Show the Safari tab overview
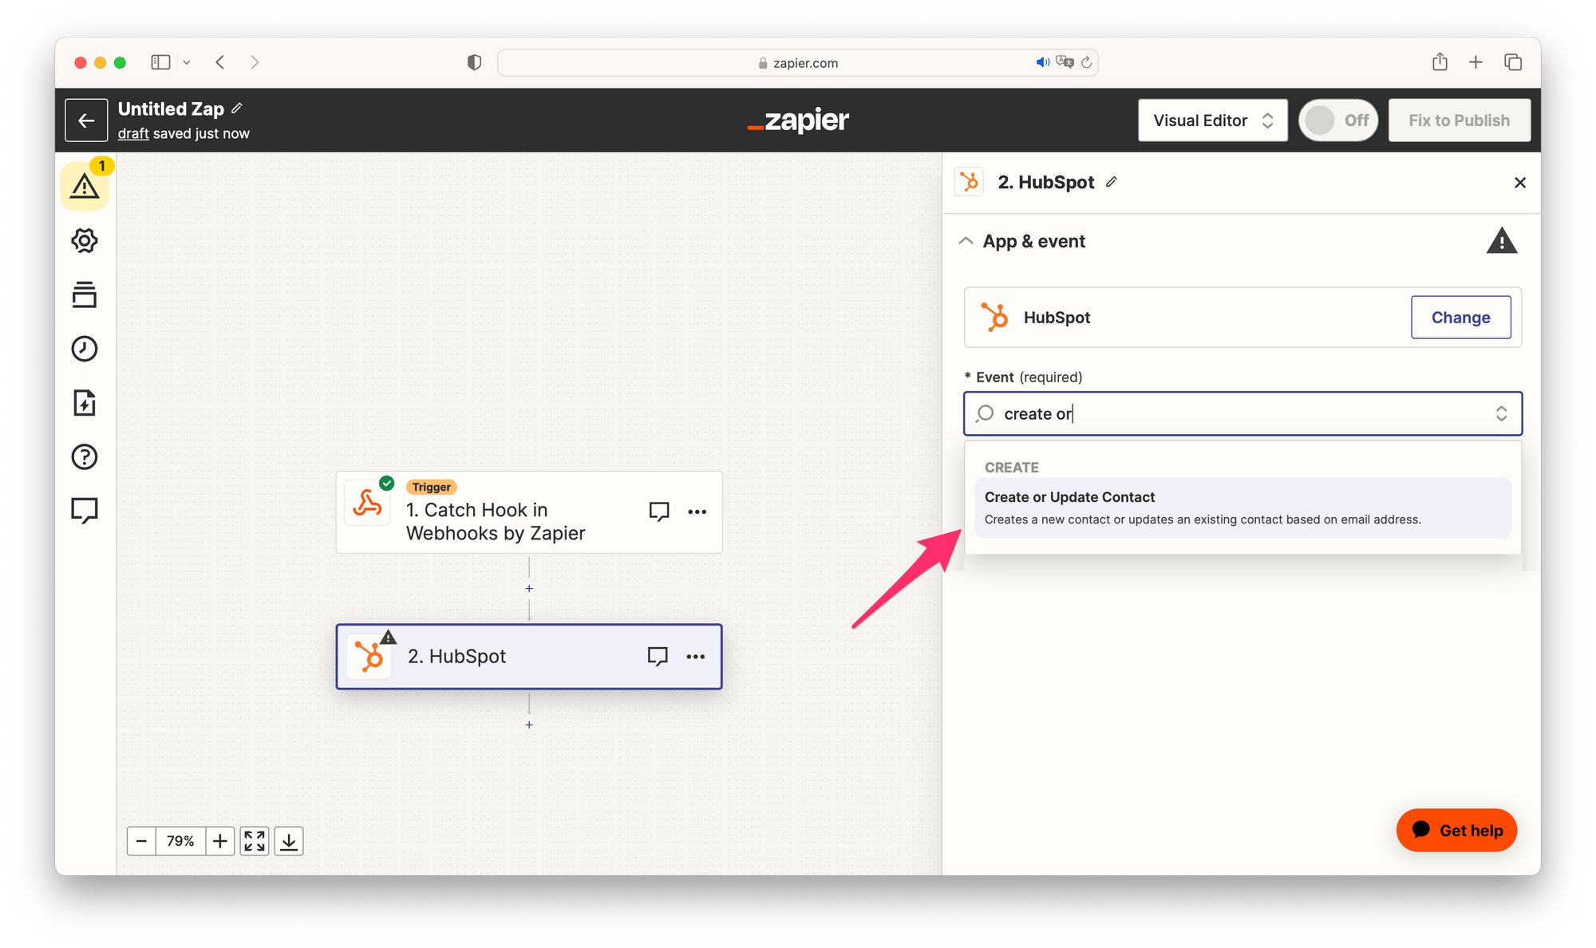This screenshot has height=948, width=1596. (x=1513, y=62)
